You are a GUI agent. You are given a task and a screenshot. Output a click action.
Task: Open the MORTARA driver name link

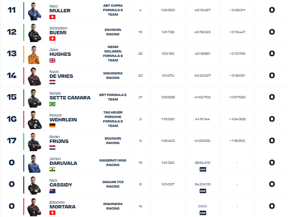click(62, 207)
